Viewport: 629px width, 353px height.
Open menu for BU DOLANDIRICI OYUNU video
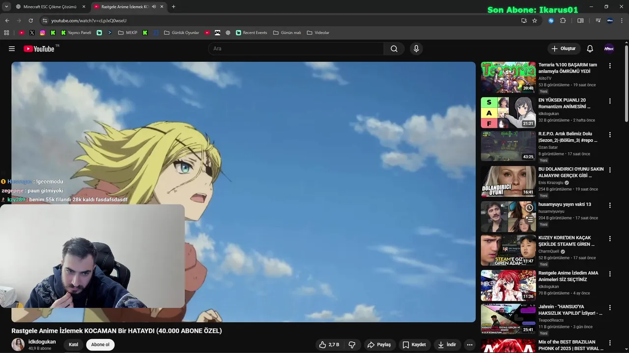[x=610, y=170]
